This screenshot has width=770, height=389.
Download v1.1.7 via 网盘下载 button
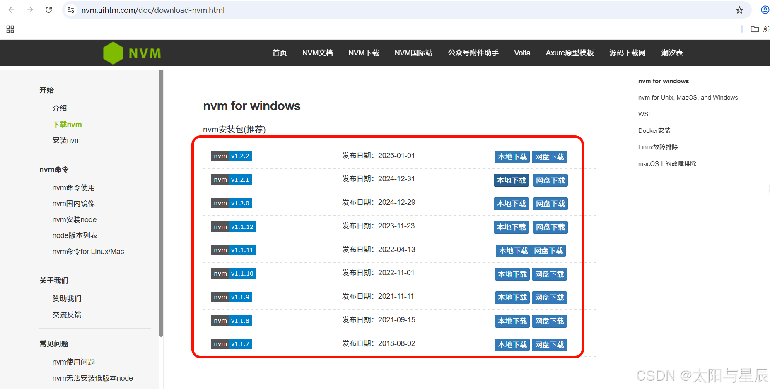point(549,345)
